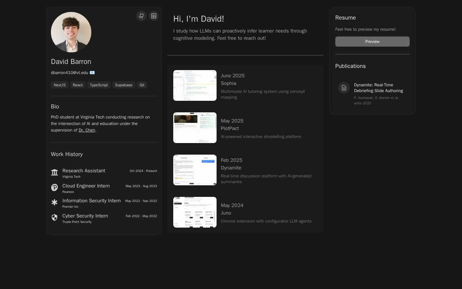Click the email envelope icon
462x289 pixels.
coord(92,73)
